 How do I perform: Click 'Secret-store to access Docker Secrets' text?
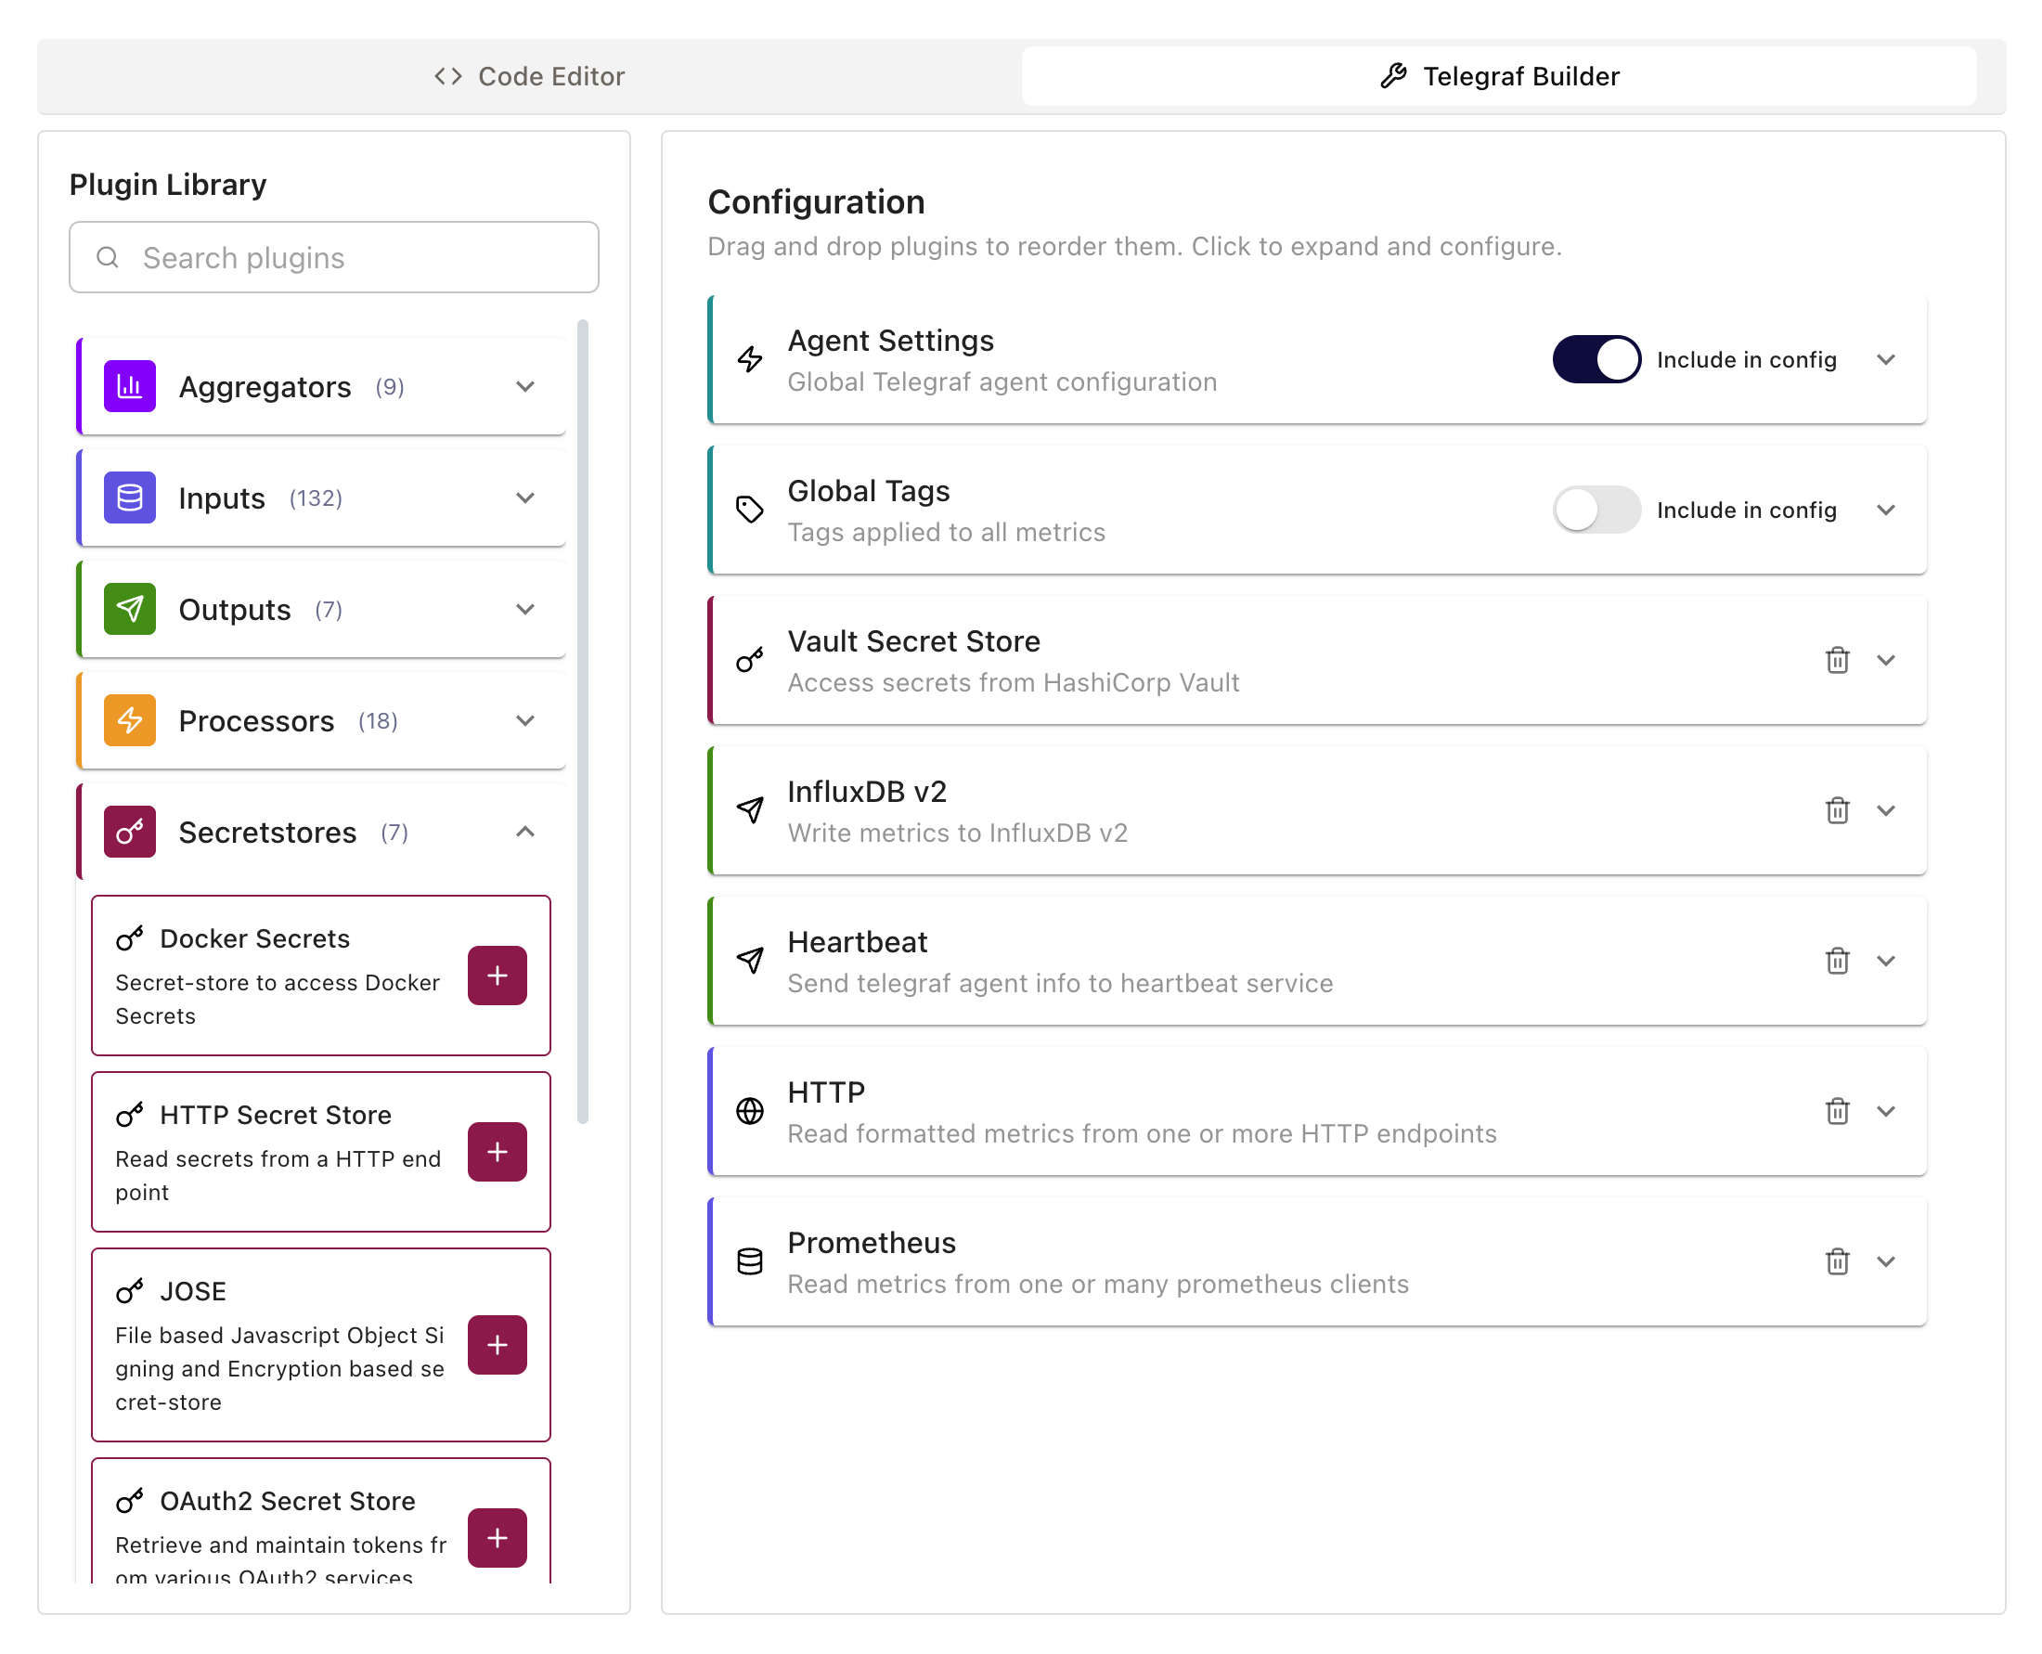(278, 1000)
